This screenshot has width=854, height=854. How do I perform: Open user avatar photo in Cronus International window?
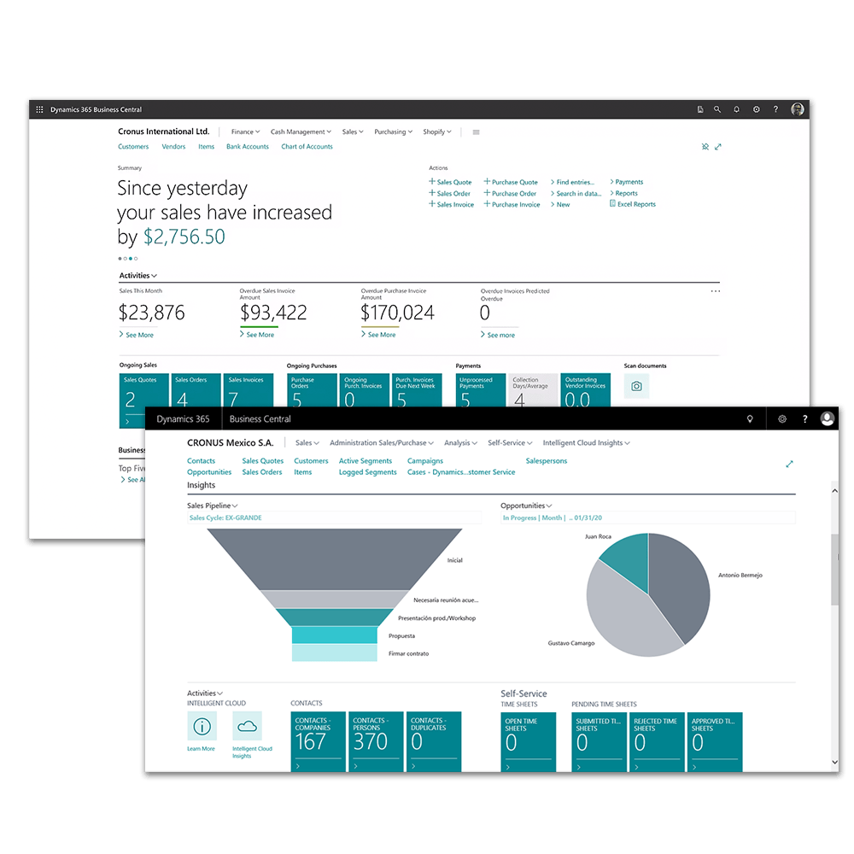tap(798, 109)
